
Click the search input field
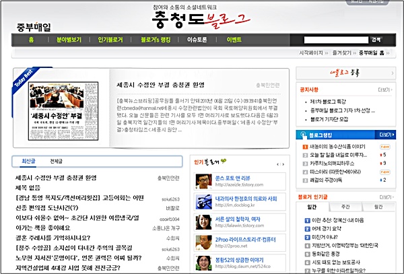click(336, 40)
